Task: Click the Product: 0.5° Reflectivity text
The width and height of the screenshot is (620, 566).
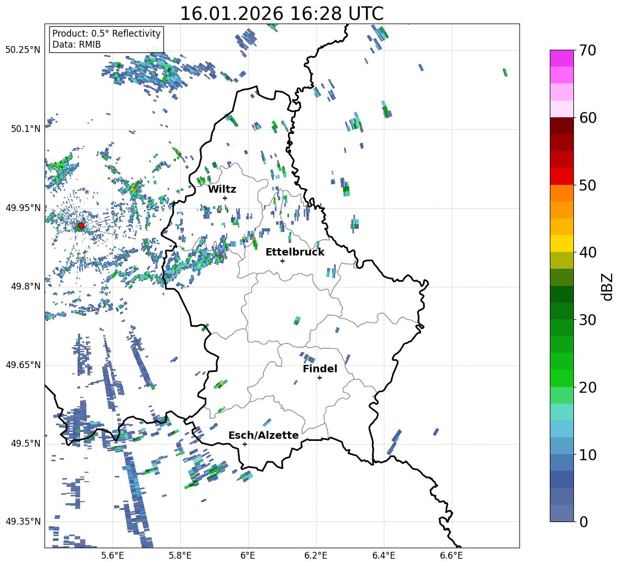Action: (x=106, y=34)
